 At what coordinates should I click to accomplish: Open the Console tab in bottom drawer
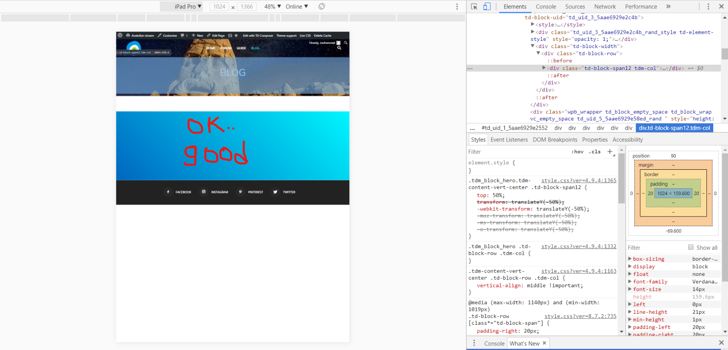pos(494,343)
